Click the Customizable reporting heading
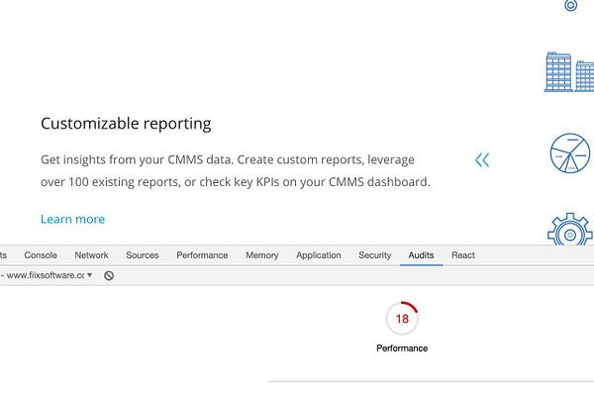The image size is (594, 397). point(126,124)
